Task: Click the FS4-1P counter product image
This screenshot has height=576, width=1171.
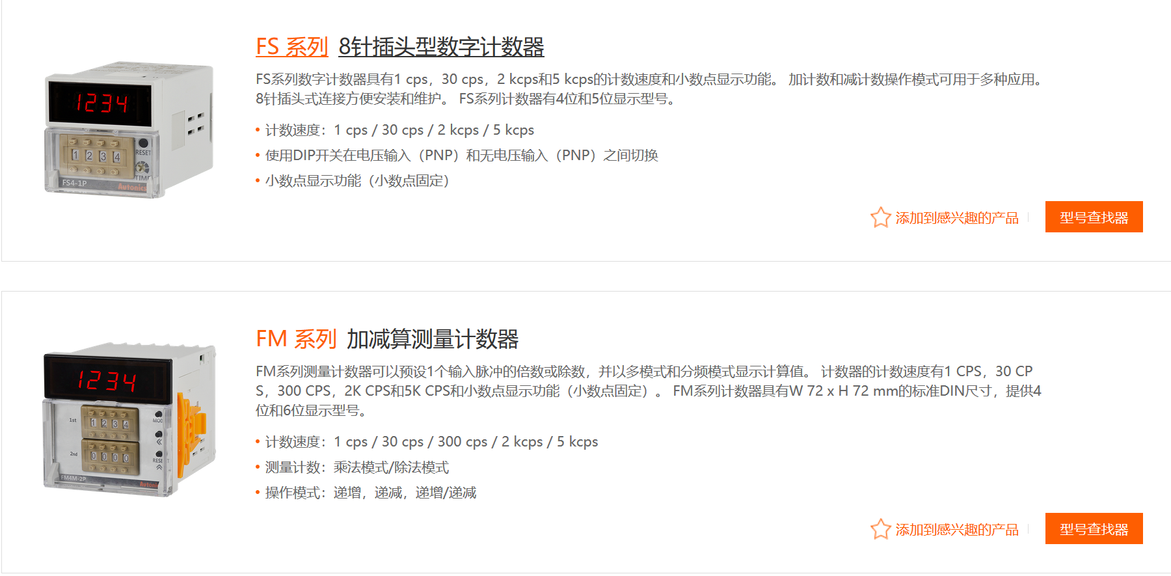Action: tap(129, 130)
